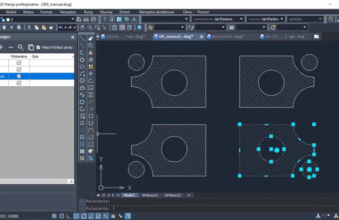Switch to the Arkusz2 layout tab

click(172, 195)
